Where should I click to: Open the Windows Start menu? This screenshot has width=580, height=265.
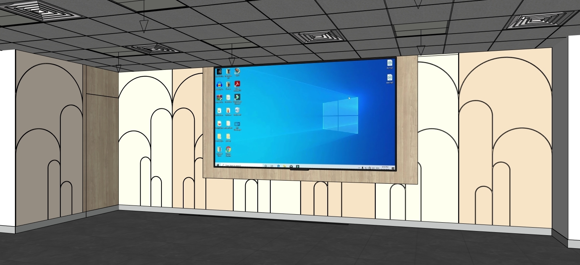(218, 165)
